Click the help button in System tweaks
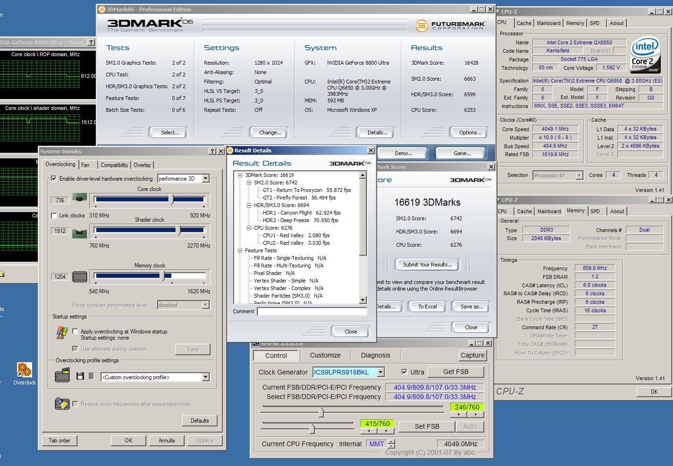 click(212, 151)
